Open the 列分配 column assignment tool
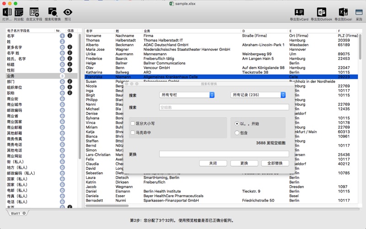Screen dimensions: 366x229 point(19,14)
